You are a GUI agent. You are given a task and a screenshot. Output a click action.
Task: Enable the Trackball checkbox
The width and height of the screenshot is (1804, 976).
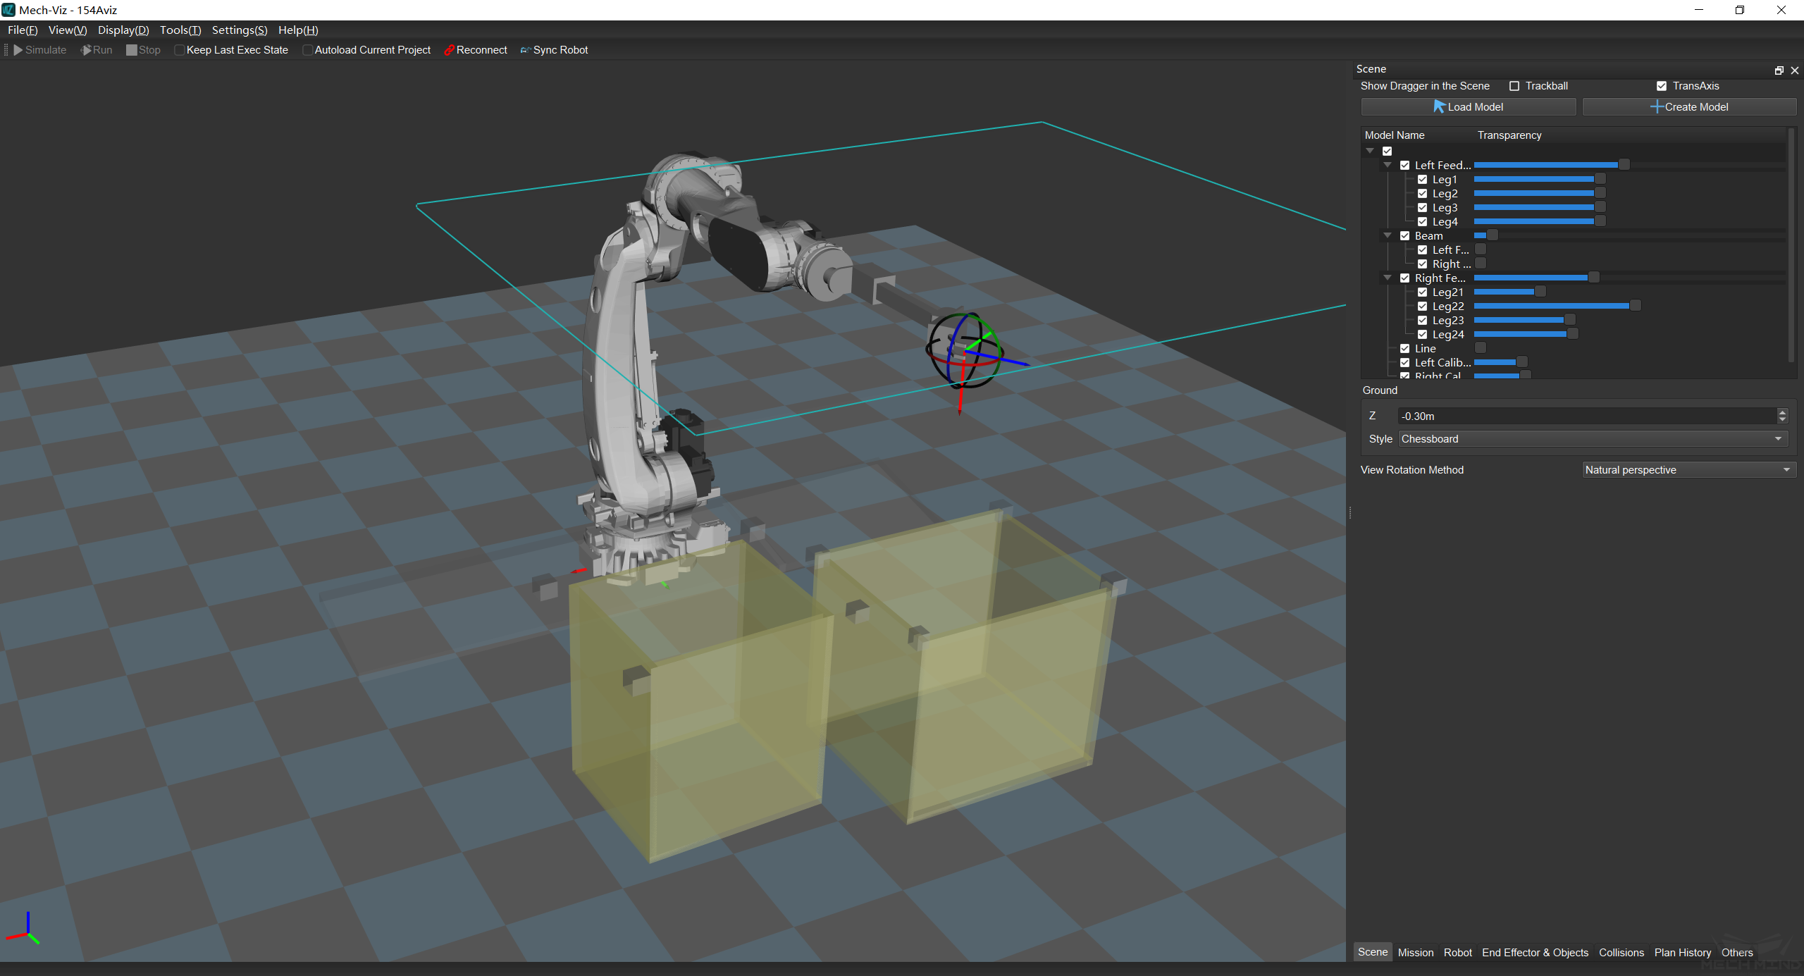[x=1514, y=86]
